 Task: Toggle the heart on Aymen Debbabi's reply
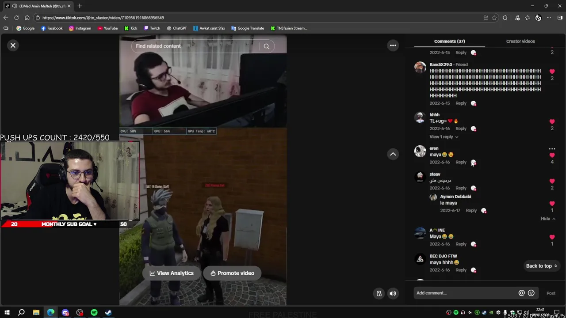[x=552, y=204]
